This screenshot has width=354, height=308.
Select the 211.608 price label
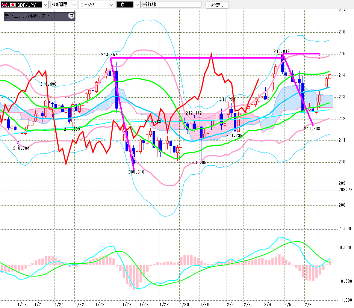[312, 129]
